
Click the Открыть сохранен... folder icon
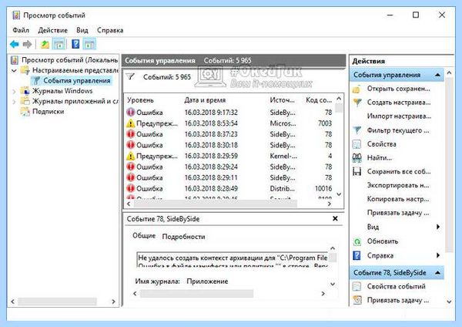(x=357, y=89)
